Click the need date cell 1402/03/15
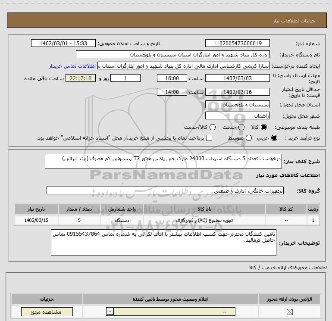332x321 pixels. coord(36,220)
